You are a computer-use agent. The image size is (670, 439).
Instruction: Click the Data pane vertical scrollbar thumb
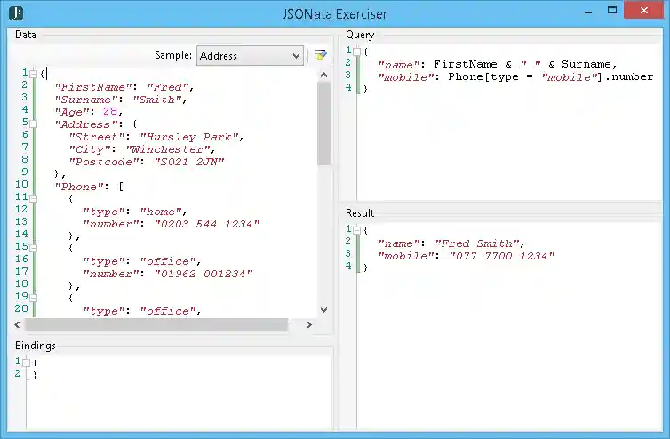[323, 124]
